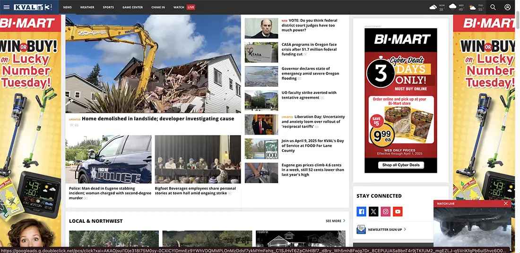This screenshot has width=520, height=253.
Task: Open the user account profile icon
Action: coord(507,7)
